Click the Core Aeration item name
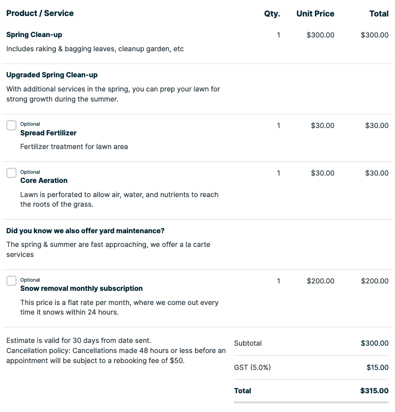Screen dimensions: 395x412 click(x=44, y=181)
